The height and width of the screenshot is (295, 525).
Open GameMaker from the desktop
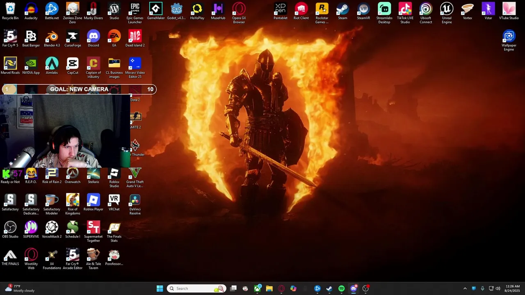coord(156,11)
